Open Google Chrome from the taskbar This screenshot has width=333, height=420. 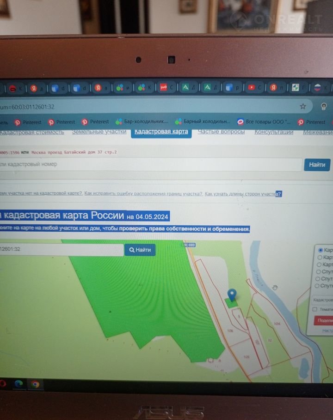click(x=35, y=384)
